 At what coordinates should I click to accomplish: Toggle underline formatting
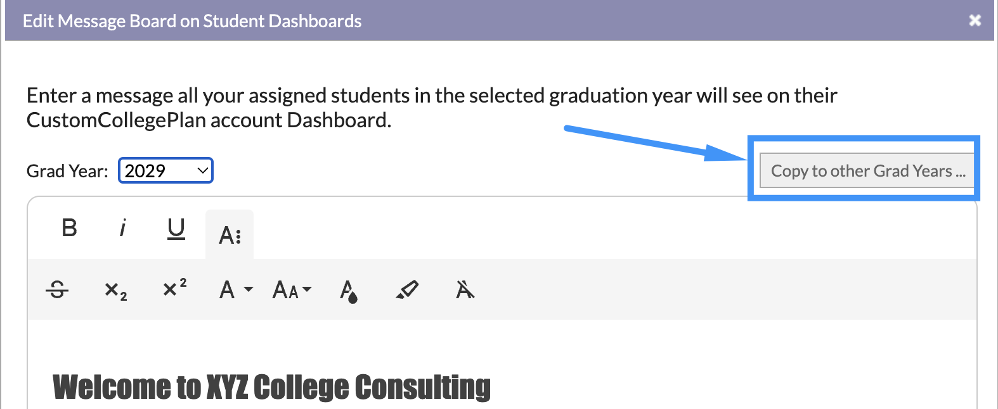coord(176,228)
